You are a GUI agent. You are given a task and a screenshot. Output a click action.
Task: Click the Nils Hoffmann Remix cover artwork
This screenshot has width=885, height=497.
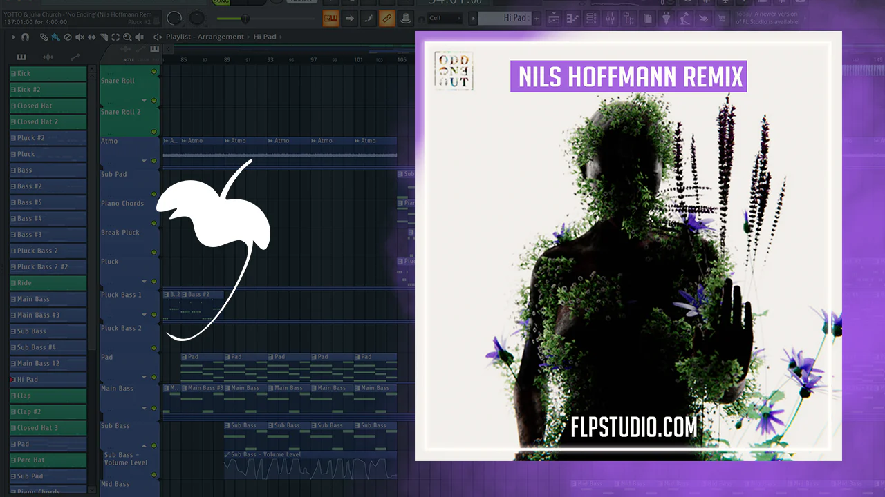[x=628, y=246]
